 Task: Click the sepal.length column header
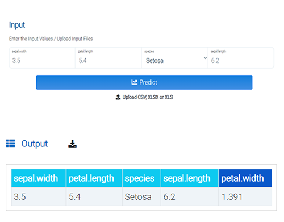[190, 178]
